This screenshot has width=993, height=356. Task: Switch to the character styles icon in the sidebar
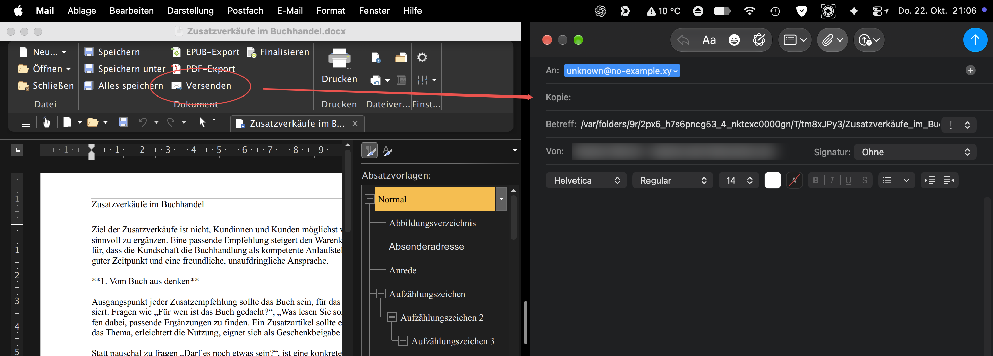(388, 150)
